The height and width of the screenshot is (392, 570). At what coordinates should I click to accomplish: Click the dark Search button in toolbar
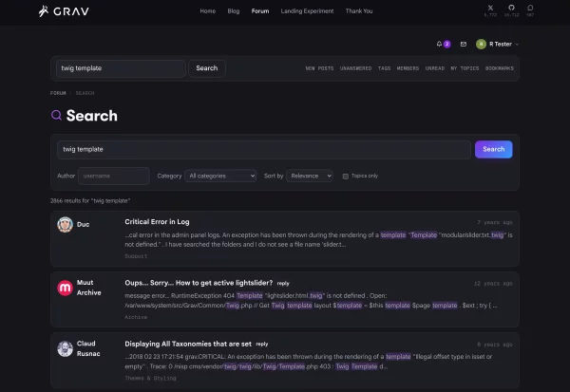207,68
